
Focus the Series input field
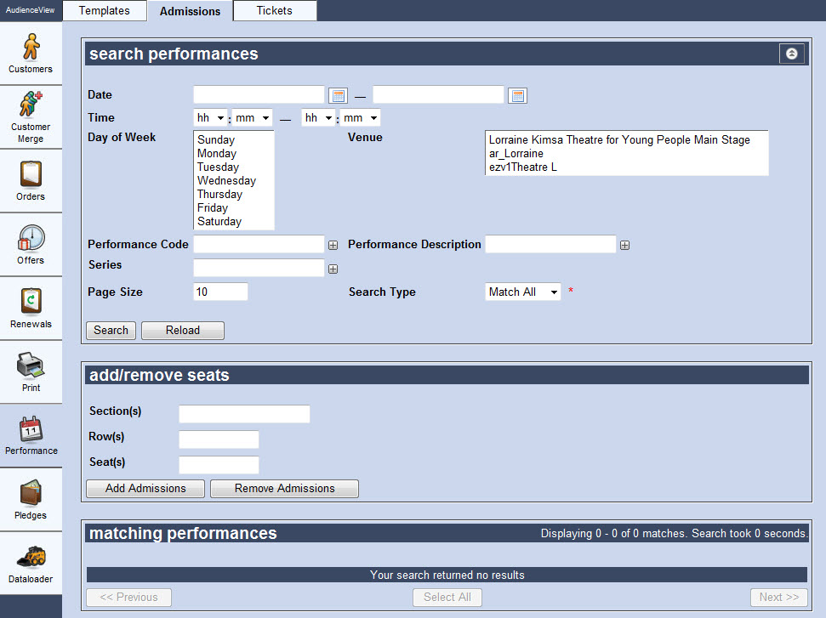click(259, 268)
